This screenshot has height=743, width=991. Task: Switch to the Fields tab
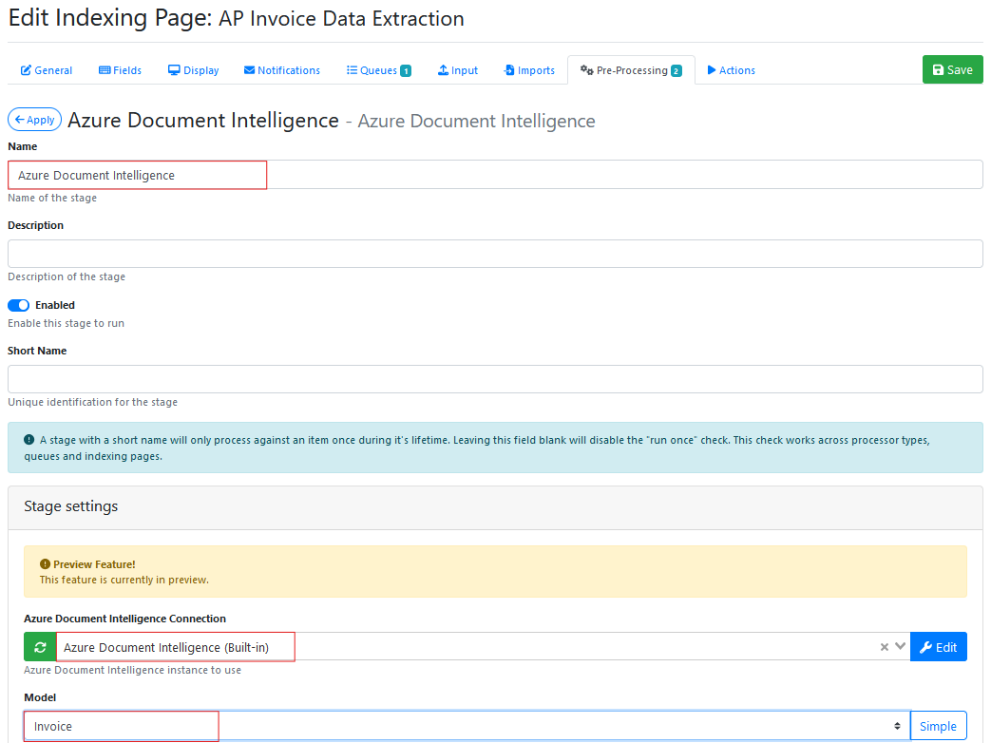pyautogui.click(x=120, y=70)
